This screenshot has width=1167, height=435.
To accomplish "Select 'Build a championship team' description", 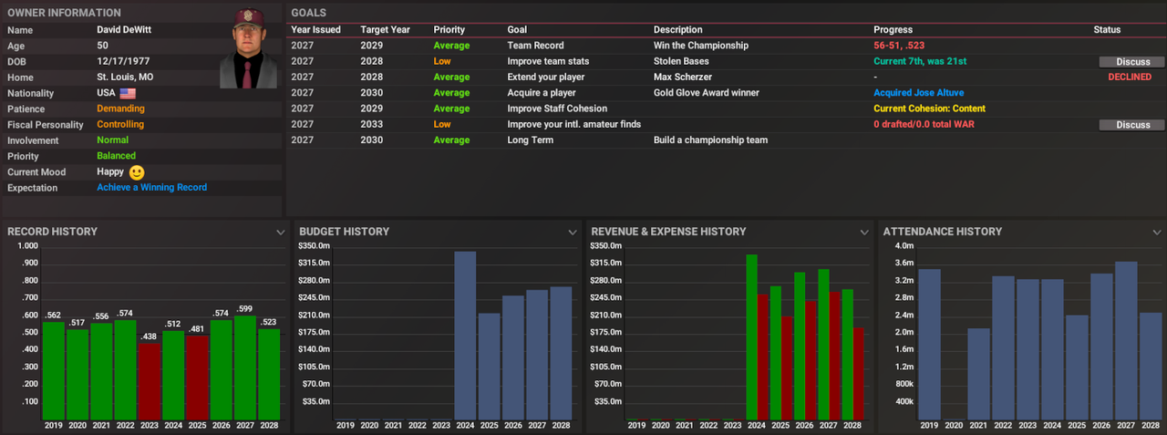I will (x=710, y=140).
